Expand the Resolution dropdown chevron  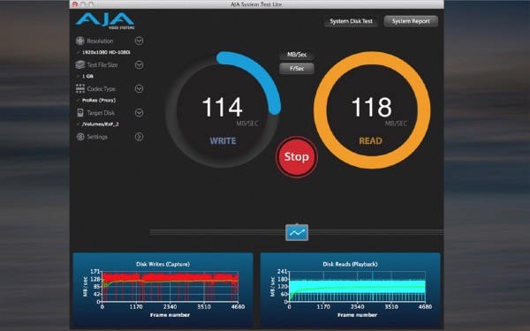tap(139, 41)
